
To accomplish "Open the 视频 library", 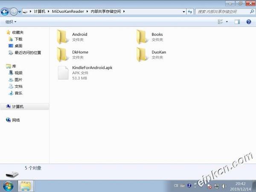I will click(x=18, y=73).
